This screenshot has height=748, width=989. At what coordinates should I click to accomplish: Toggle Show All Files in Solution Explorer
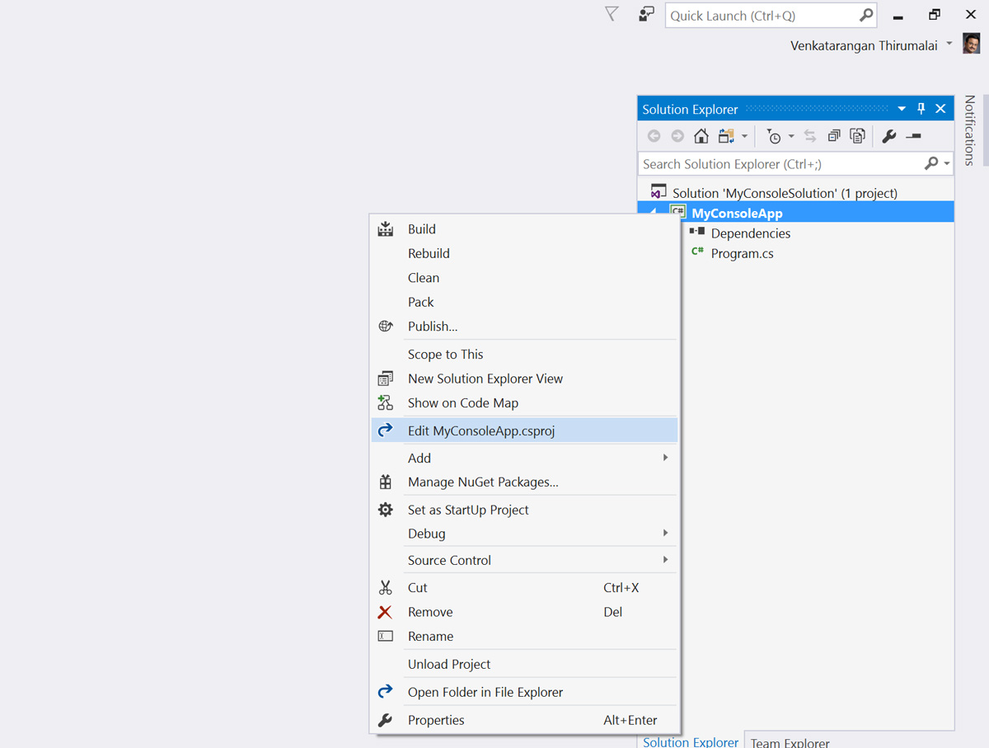point(857,136)
